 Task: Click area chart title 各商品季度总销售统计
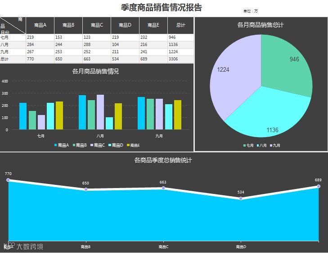(x=163, y=161)
